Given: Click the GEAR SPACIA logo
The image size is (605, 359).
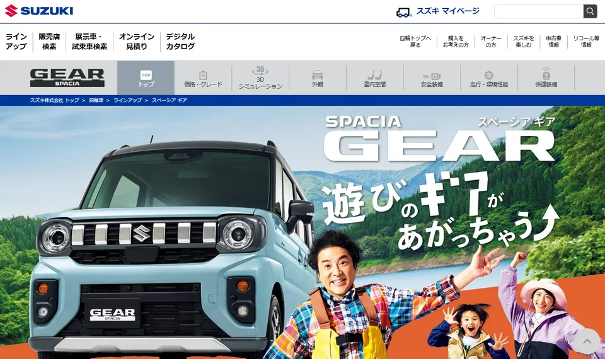Looking at the screenshot, I should [67, 77].
